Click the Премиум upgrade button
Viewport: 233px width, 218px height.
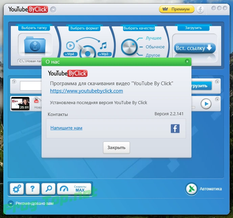177,9
